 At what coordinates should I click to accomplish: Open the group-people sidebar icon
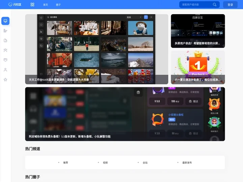[5, 50]
